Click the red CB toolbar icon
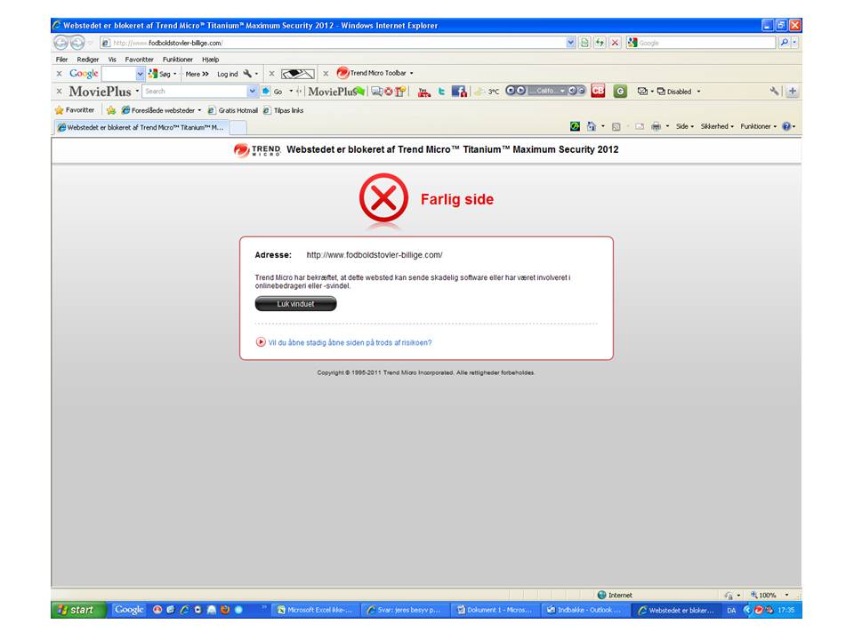 [598, 91]
